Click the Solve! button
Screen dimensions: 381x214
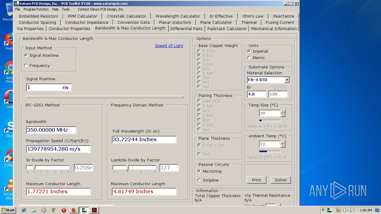[x=281, y=180]
